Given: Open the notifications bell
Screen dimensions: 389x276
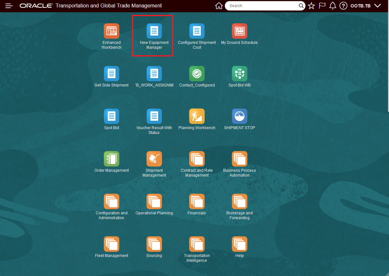Looking at the screenshot, I should [333, 6].
